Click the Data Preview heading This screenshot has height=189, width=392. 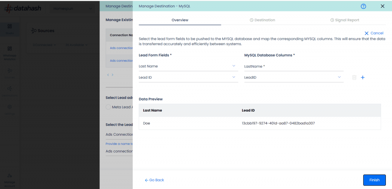click(151, 99)
